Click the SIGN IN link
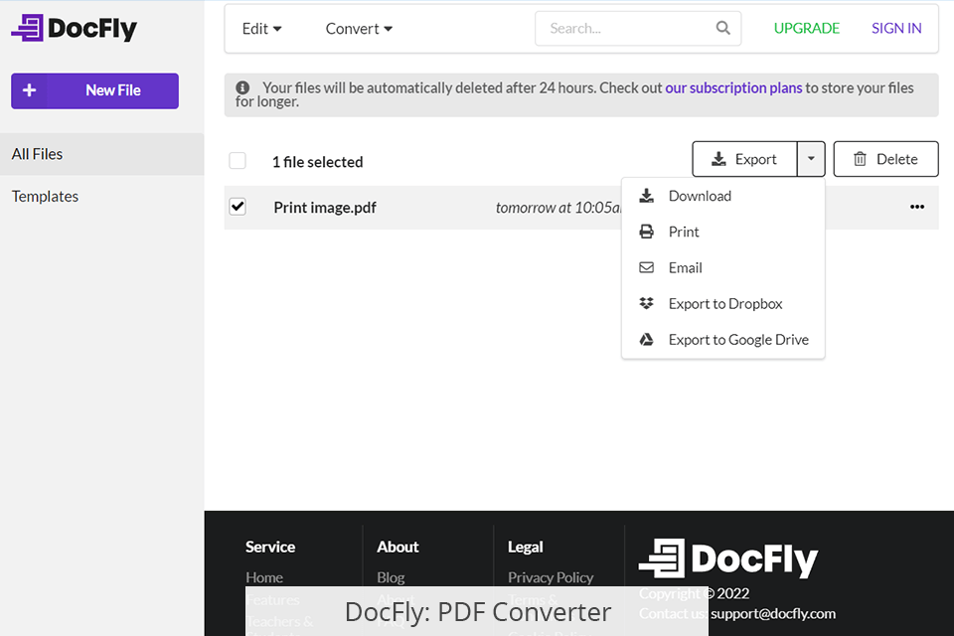 point(896,28)
